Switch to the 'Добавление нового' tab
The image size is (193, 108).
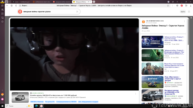[42, 2]
